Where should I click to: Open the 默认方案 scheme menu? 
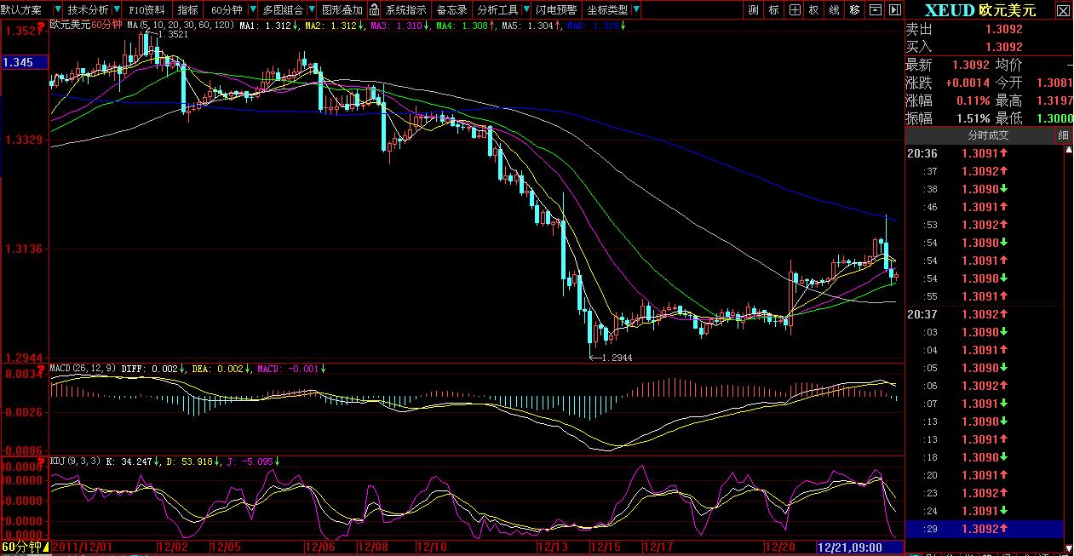point(20,10)
